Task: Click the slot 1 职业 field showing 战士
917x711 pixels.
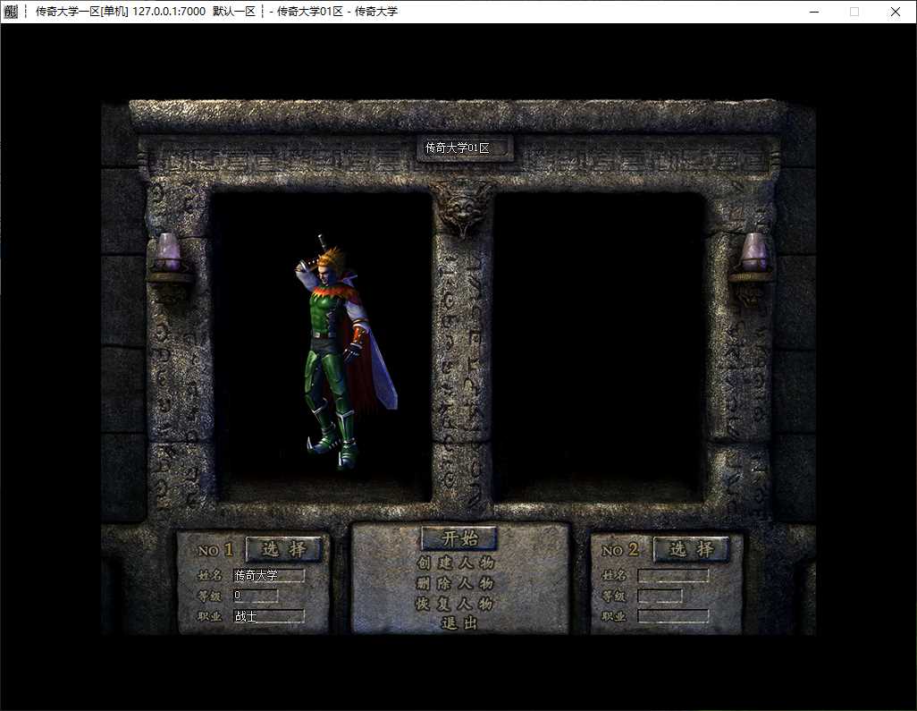Action: coord(268,615)
